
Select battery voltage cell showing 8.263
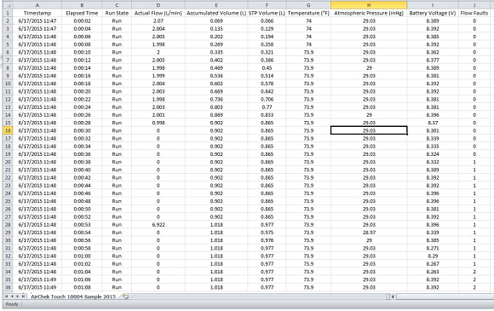[433, 272]
